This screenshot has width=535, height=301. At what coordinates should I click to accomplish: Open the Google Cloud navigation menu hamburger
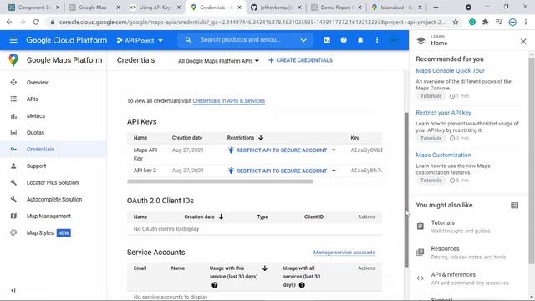tap(13, 40)
